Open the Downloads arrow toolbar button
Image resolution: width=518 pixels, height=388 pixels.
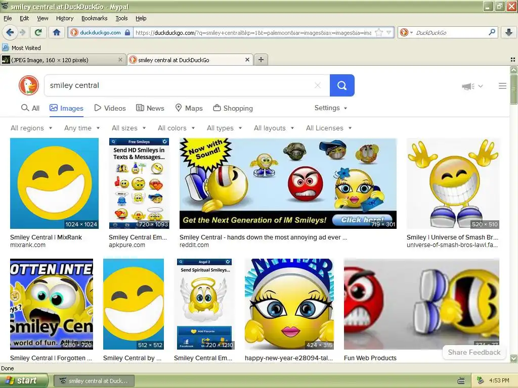(x=509, y=32)
